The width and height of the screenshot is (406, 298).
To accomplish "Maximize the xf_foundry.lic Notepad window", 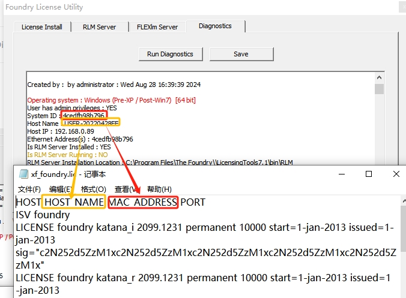I will point(369,174).
